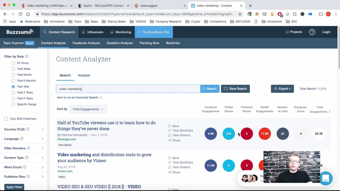
Task: Click Twitter shares 346 circle
Action: point(229,134)
